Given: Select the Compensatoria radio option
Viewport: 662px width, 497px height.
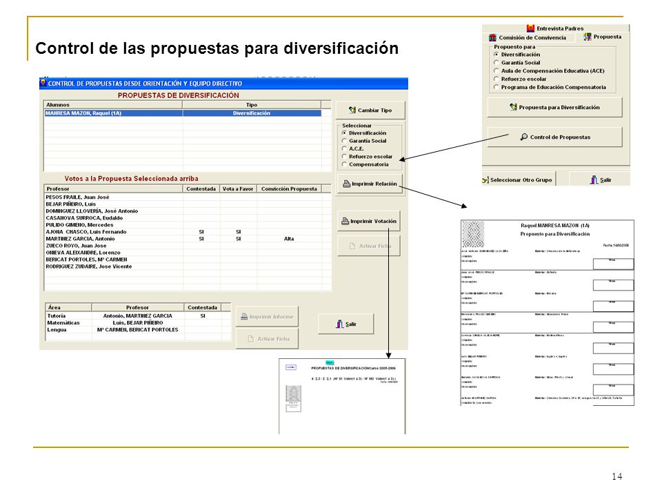Looking at the screenshot, I should [x=344, y=164].
